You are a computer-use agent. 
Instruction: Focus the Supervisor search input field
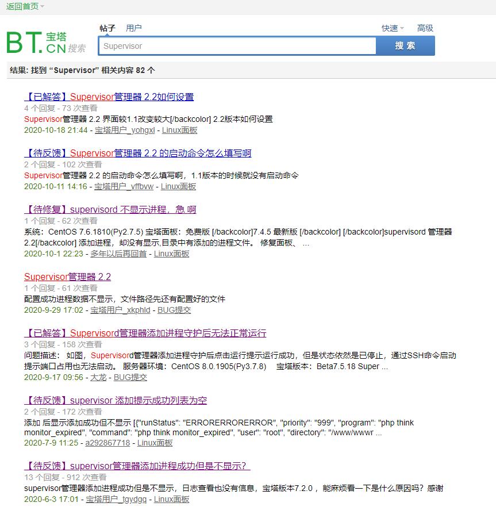pyautogui.click(x=237, y=46)
